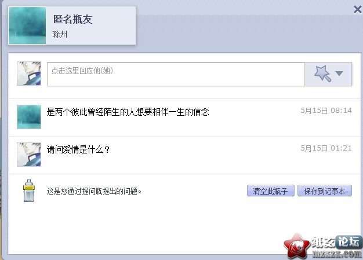This screenshot has width=363, height=260.
Task: Click the anime avatar beside reply box
Action: click(29, 74)
